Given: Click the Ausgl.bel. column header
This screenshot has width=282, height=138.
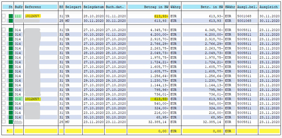Looking at the screenshot, I should 247,7.
